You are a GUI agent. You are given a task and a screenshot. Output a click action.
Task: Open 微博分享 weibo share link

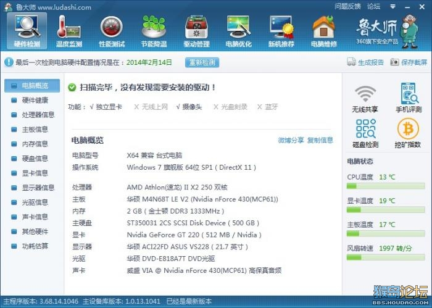tap(291, 140)
